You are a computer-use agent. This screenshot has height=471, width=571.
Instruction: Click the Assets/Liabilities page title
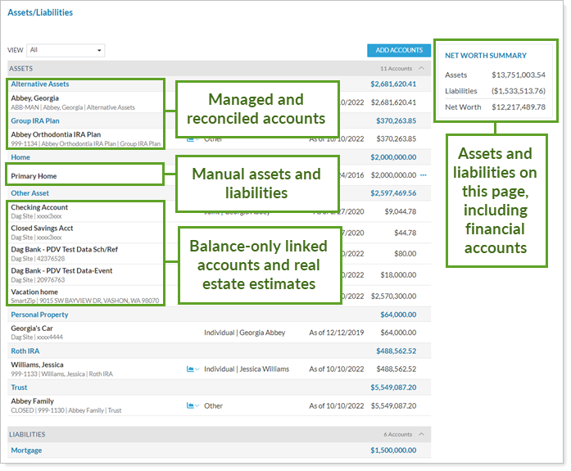tap(40, 13)
